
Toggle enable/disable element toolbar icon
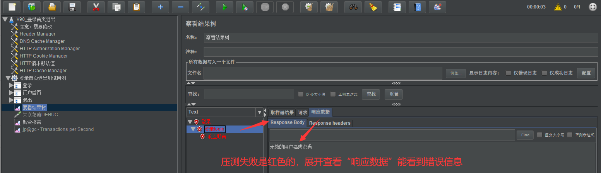point(200,7)
